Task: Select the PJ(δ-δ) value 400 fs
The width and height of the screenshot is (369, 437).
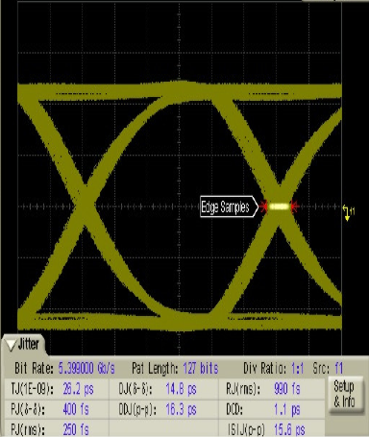Action: pyautogui.click(x=76, y=409)
